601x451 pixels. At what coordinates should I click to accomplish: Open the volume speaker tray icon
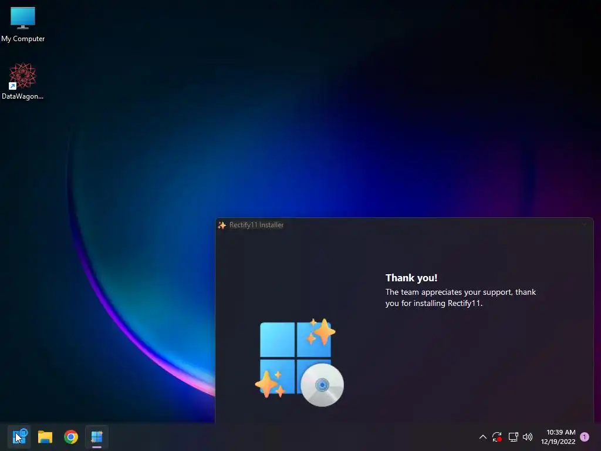[x=528, y=437]
